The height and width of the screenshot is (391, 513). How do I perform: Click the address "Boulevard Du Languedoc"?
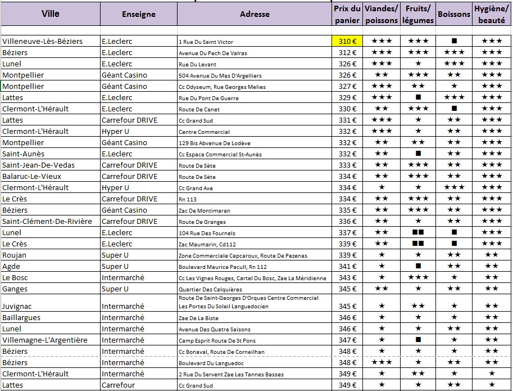(x=211, y=363)
